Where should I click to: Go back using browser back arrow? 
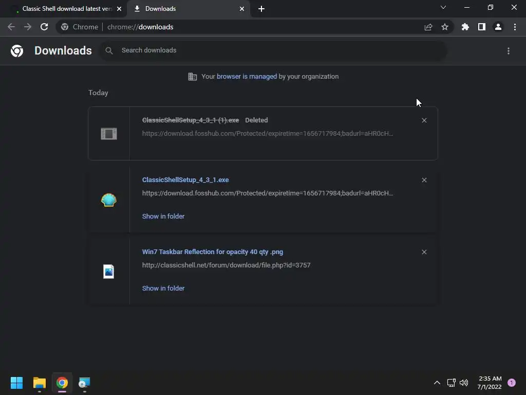click(x=11, y=27)
